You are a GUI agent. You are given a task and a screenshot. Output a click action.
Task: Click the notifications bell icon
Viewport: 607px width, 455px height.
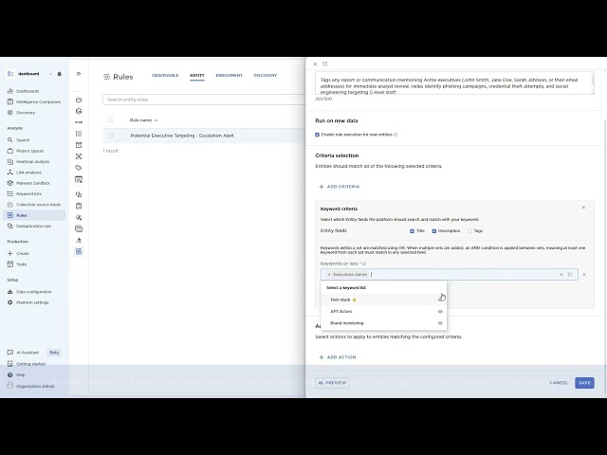click(59, 74)
